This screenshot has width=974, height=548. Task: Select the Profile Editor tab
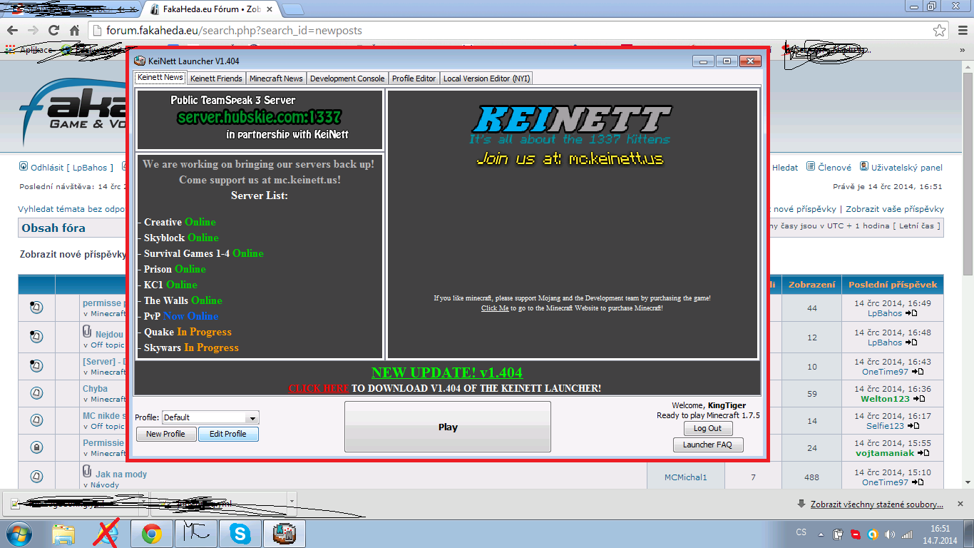tap(414, 78)
